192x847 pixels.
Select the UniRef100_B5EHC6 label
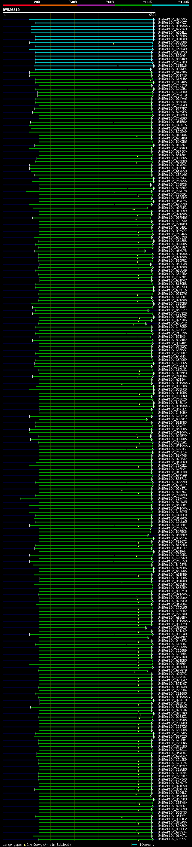click(x=172, y=390)
